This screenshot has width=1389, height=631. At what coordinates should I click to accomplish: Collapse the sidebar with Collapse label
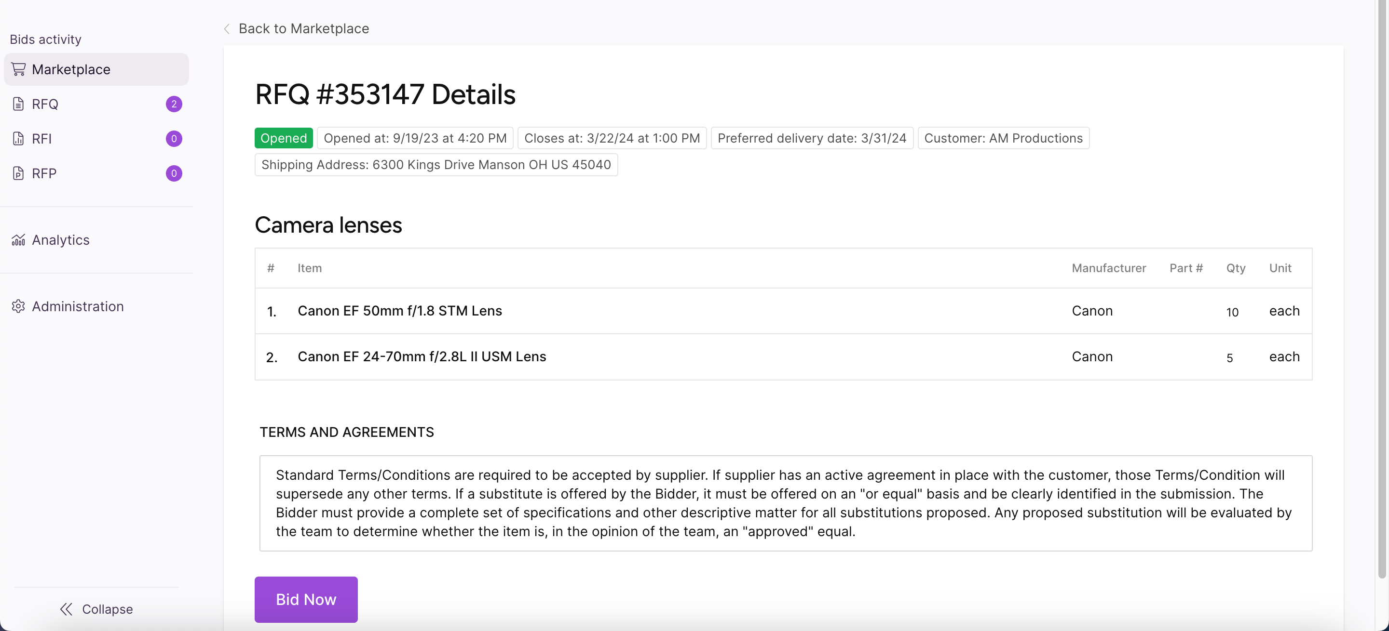(107, 609)
